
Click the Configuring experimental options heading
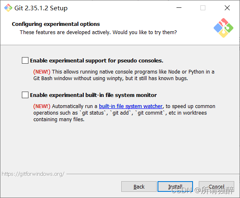tap(56, 24)
